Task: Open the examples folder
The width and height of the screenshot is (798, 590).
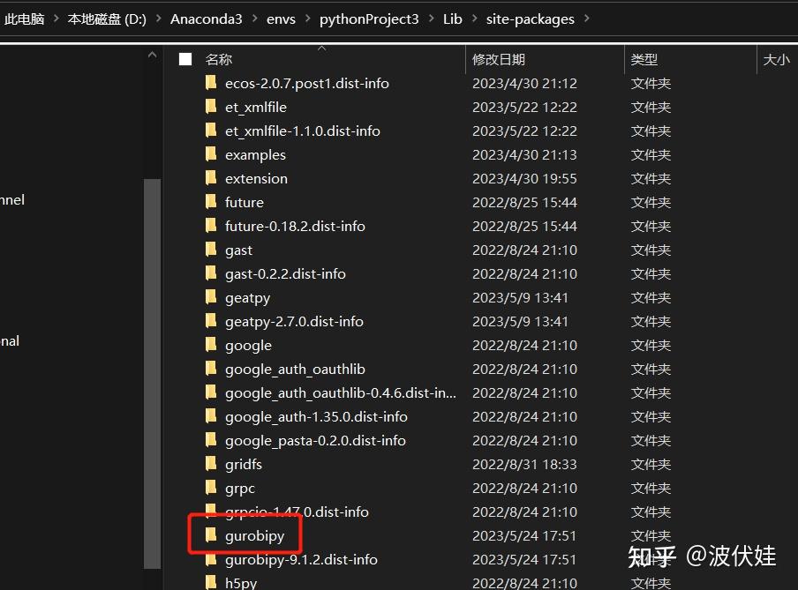Action: tap(255, 154)
